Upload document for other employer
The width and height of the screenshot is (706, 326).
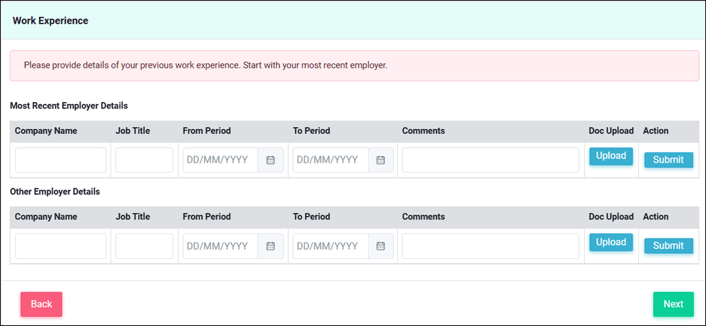(611, 243)
